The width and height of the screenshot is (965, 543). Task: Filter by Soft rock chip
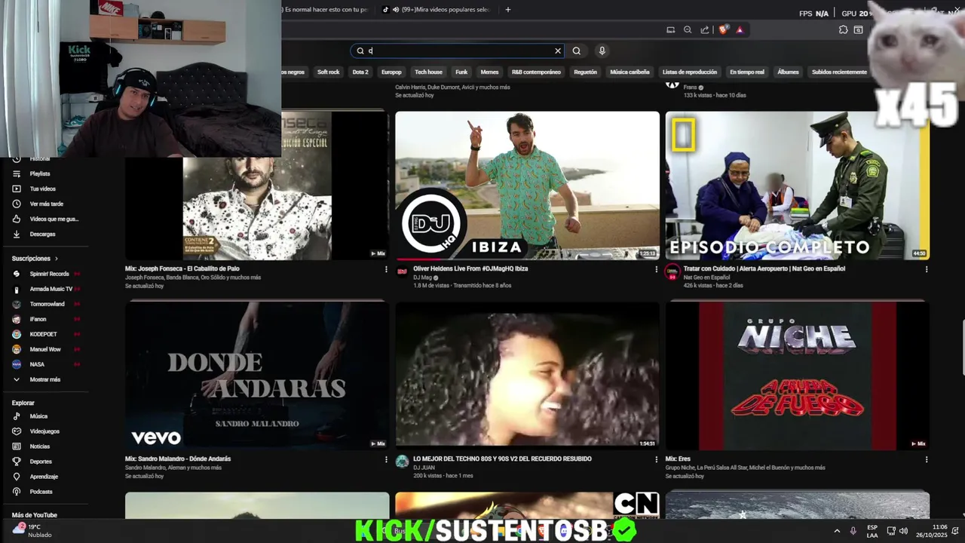pos(329,72)
